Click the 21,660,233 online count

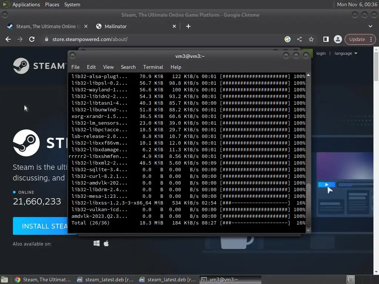[x=37, y=202]
